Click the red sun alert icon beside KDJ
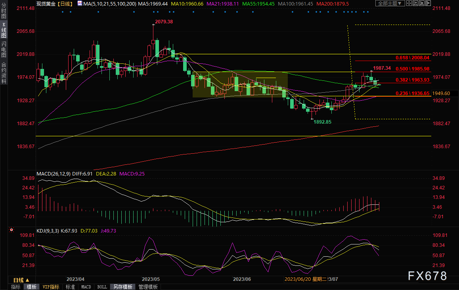This screenshot has height=290, width=459. [11, 230]
